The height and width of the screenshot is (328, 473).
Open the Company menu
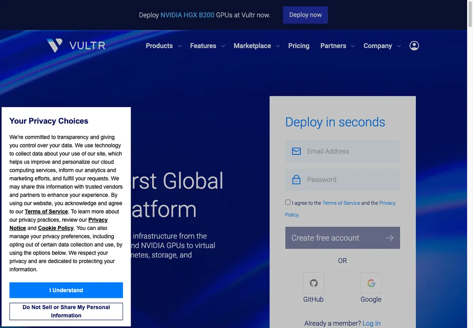point(378,46)
